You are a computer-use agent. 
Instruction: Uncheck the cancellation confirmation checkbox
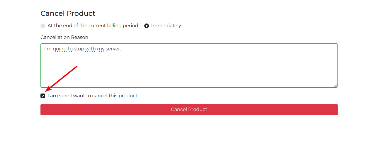[43, 96]
